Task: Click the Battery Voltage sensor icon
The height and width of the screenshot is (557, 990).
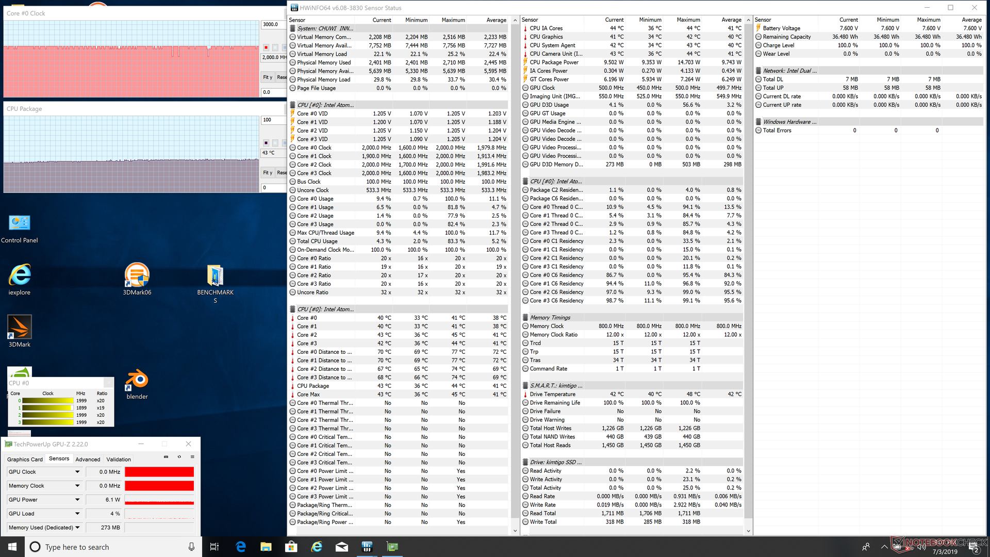Action: pyautogui.click(x=758, y=28)
